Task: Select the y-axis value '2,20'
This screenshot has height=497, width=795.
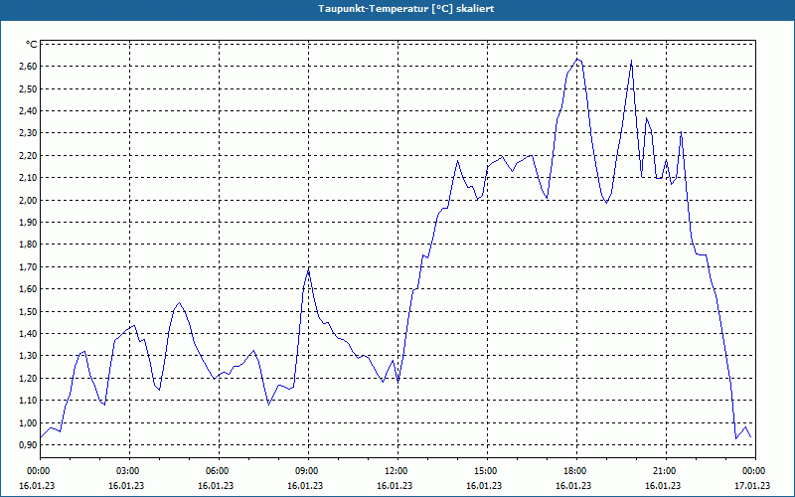Action: (29, 156)
